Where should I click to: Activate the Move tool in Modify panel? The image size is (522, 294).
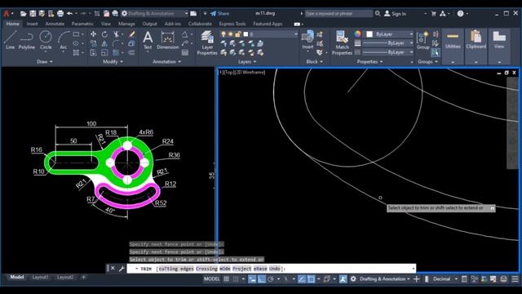94,34
